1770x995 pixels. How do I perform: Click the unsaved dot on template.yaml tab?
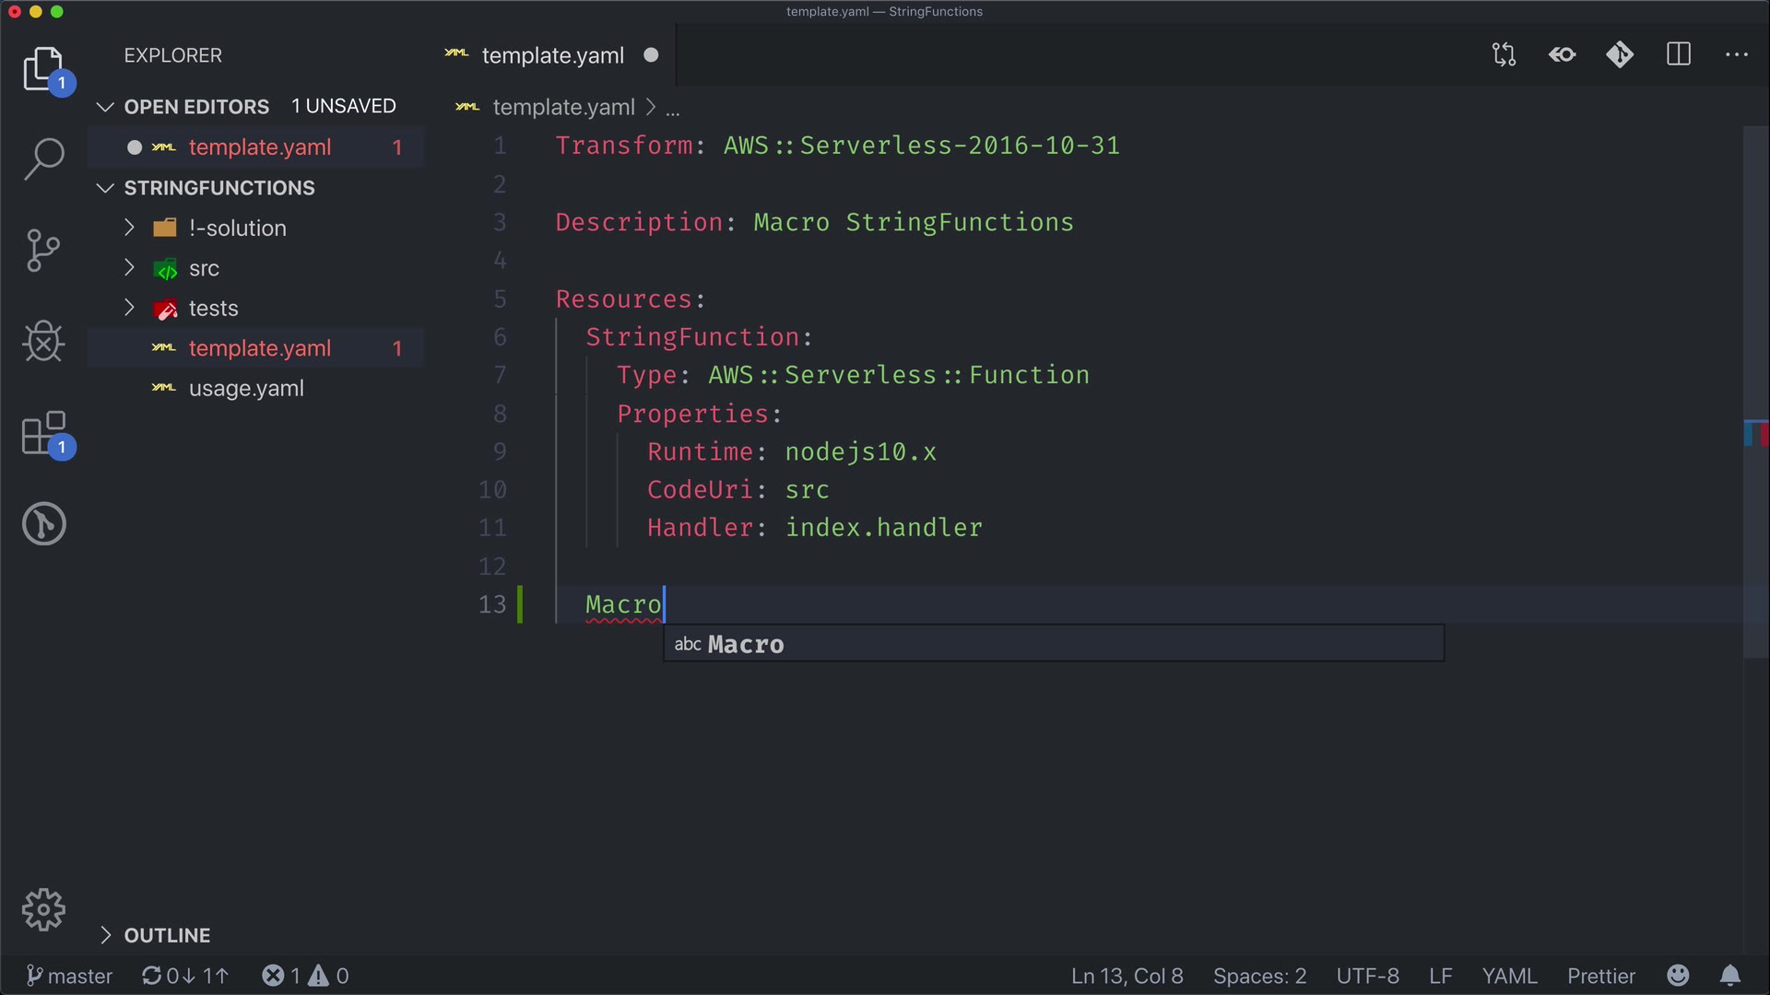coord(651,55)
